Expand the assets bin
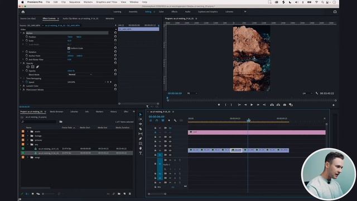This screenshot has width=357, height=201. pos(28,132)
